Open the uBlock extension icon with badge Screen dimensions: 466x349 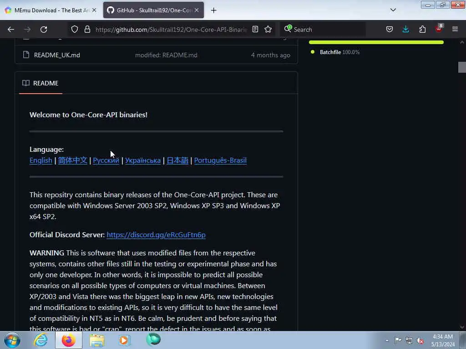(x=439, y=29)
